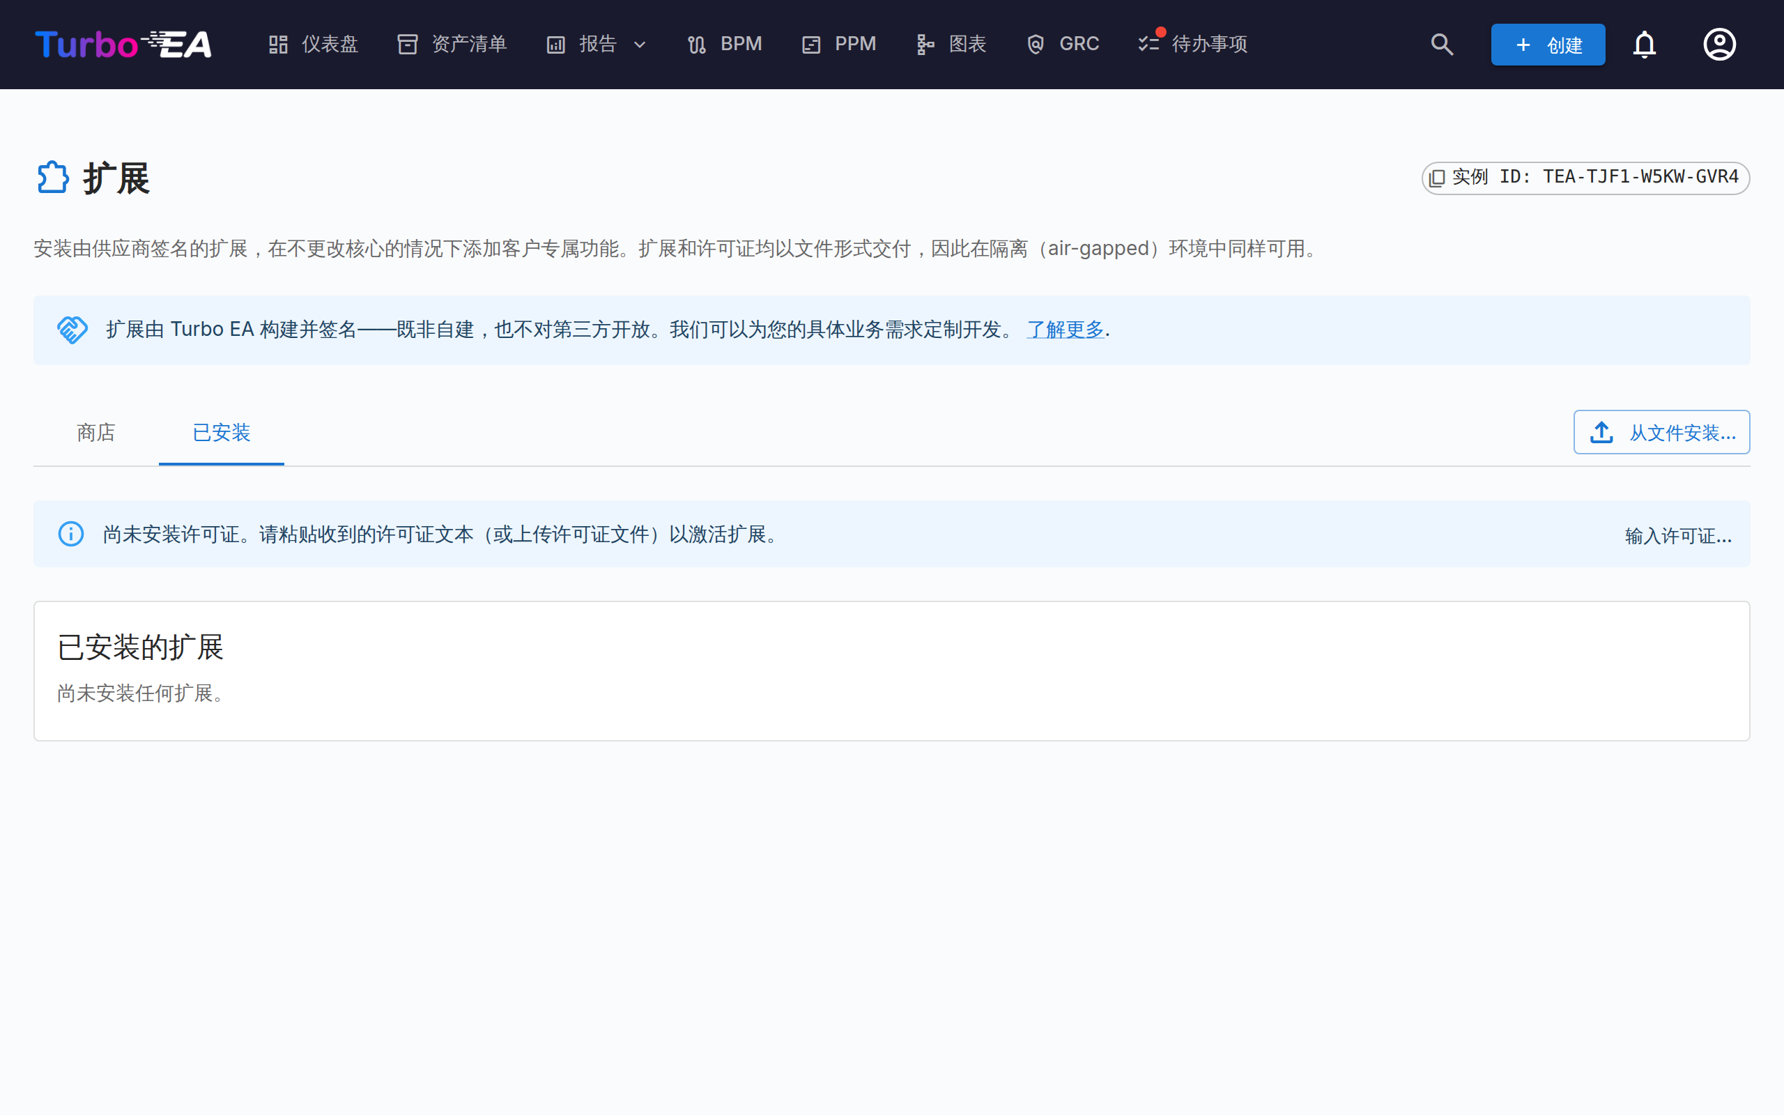
Task: Click the Turbo EA logo
Action: click(123, 44)
